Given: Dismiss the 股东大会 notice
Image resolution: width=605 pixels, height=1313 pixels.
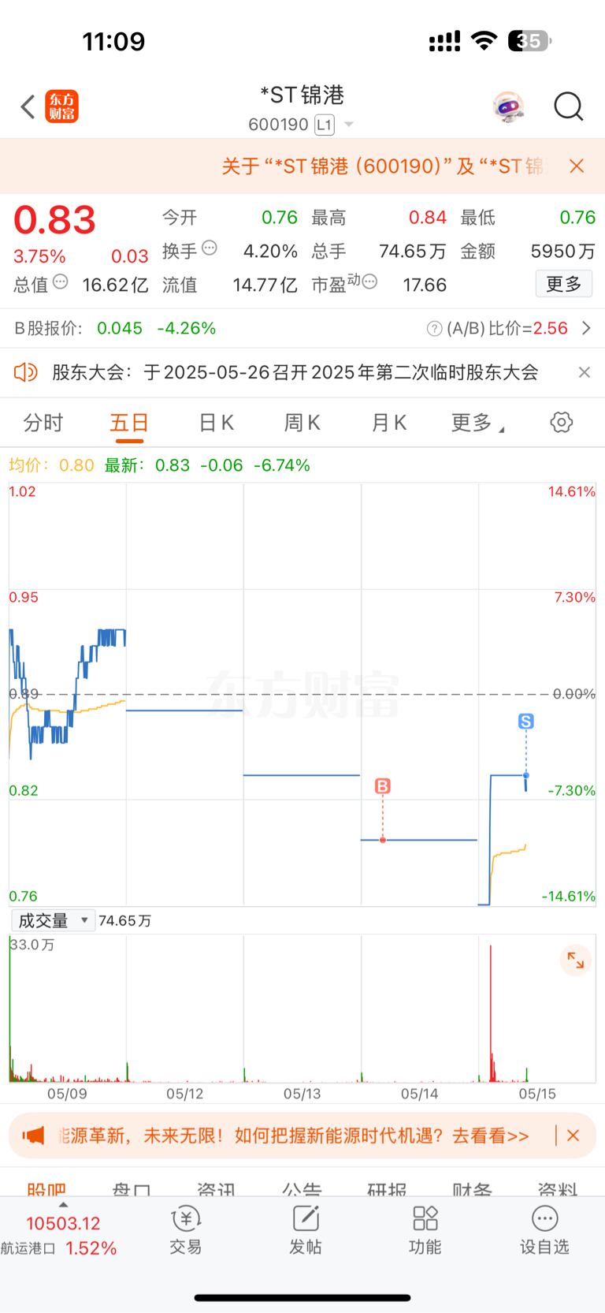Looking at the screenshot, I should click(x=584, y=372).
